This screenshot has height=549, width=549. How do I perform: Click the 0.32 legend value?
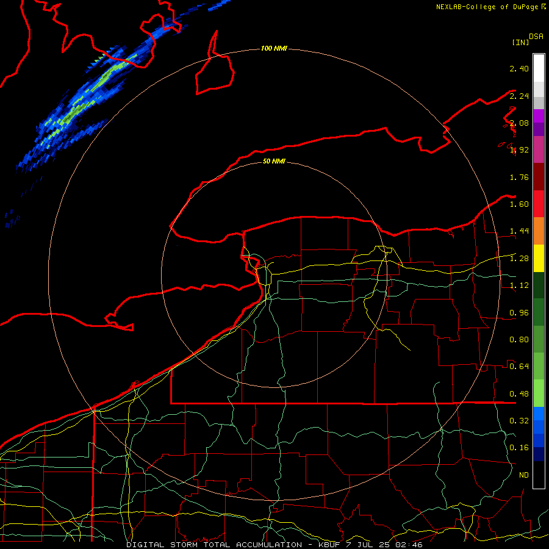click(519, 421)
